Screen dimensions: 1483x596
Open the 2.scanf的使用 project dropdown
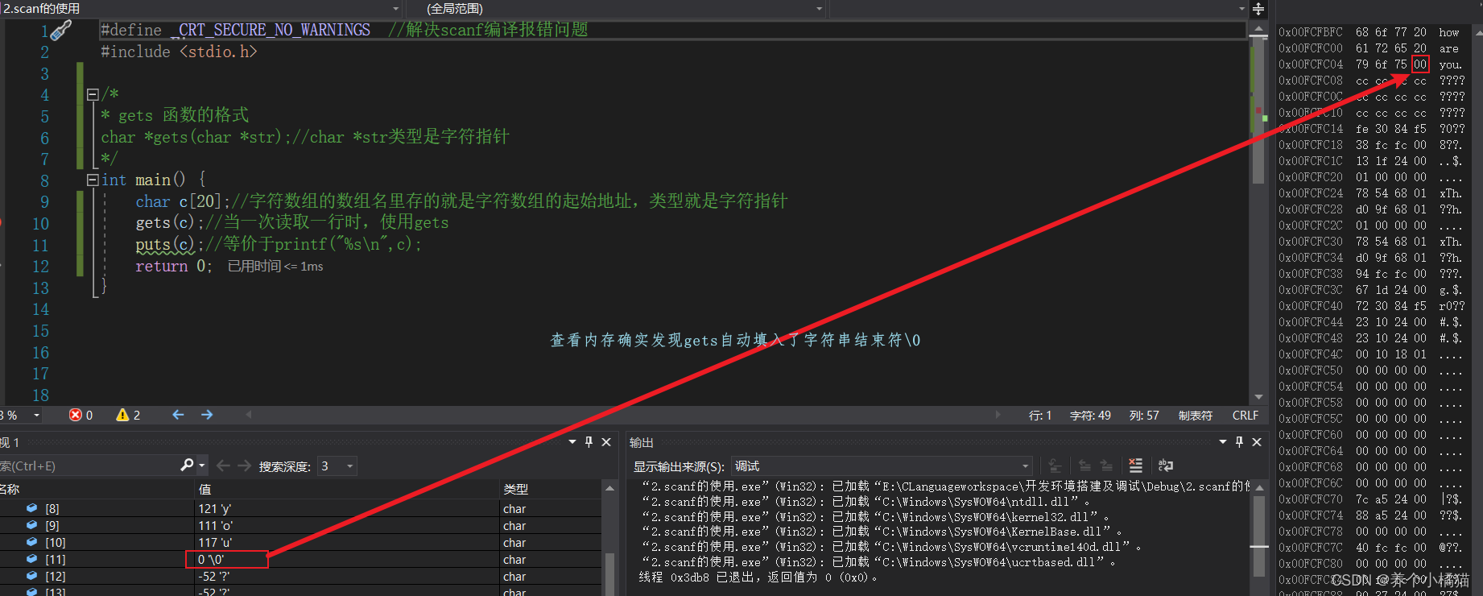pyautogui.click(x=201, y=8)
